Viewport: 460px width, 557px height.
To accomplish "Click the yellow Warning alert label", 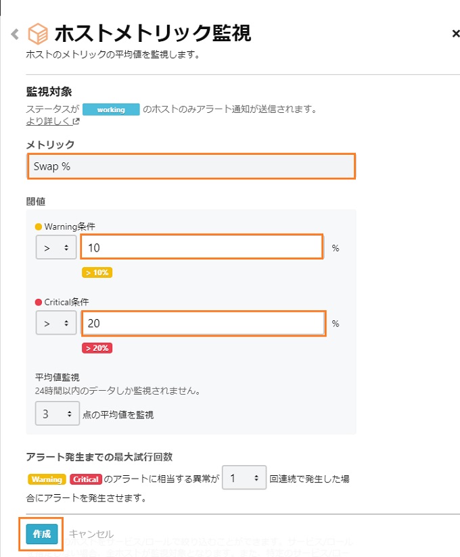I will (47, 479).
